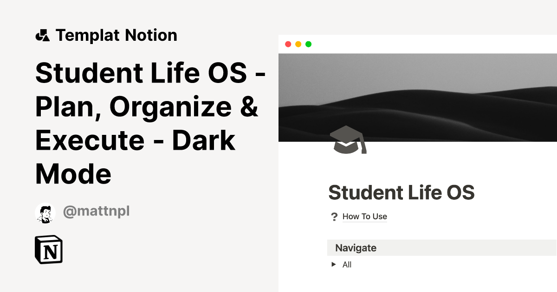
Task: Click the Dark Mode text in the headline
Action: (73, 174)
